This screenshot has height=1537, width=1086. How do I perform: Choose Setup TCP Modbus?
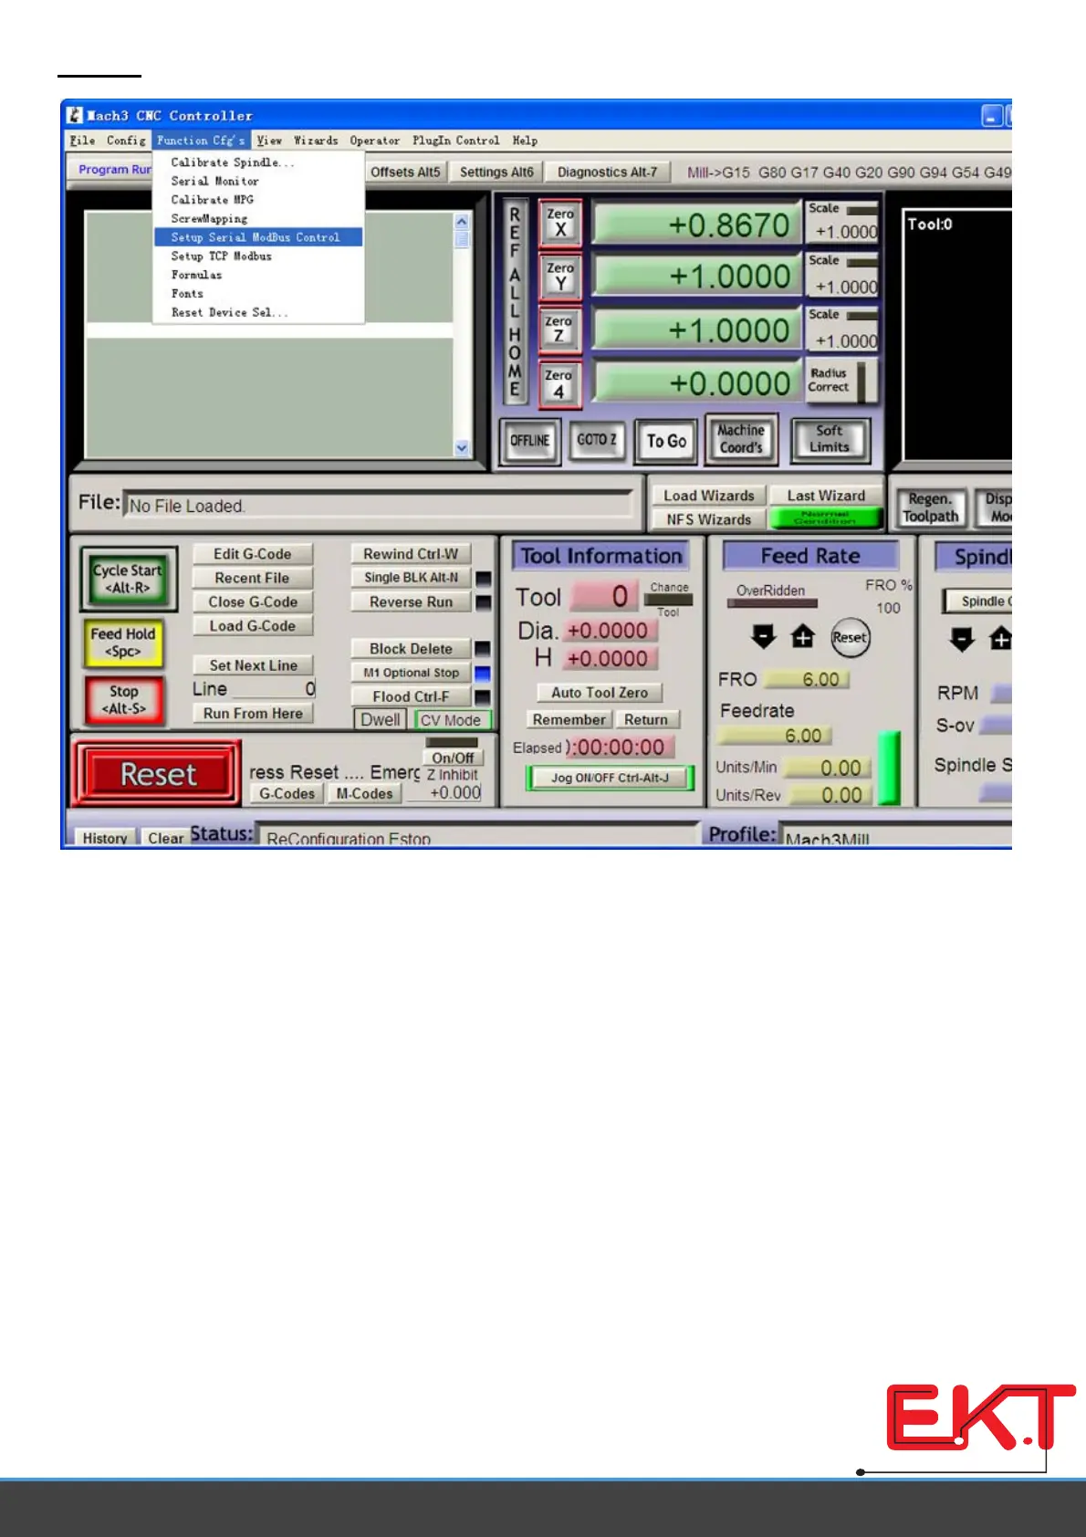click(259, 256)
